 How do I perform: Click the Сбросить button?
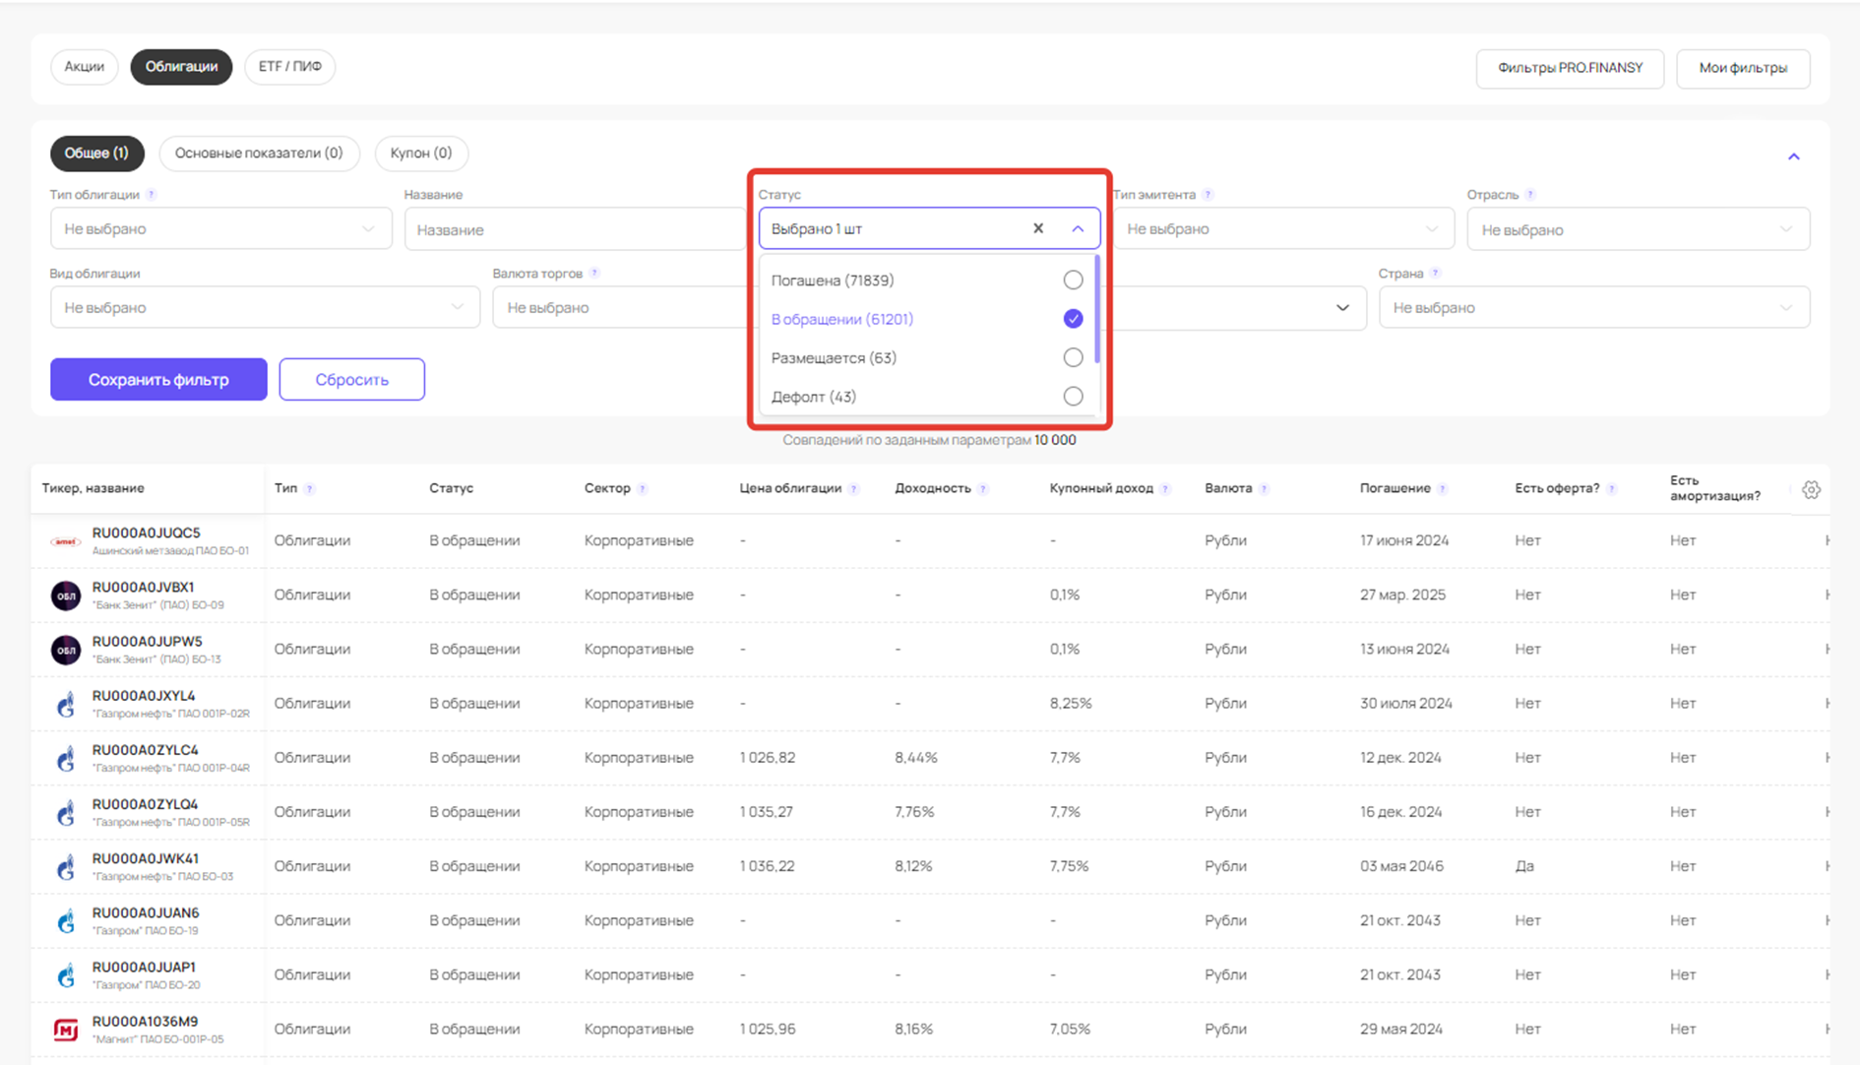[x=351, y=380]
